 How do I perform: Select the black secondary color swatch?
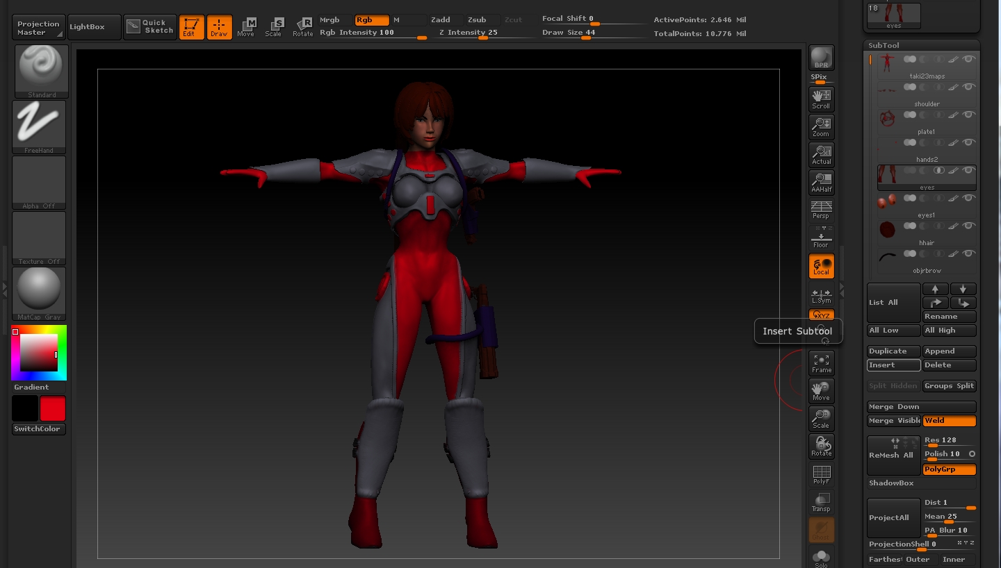coord(25,408)
